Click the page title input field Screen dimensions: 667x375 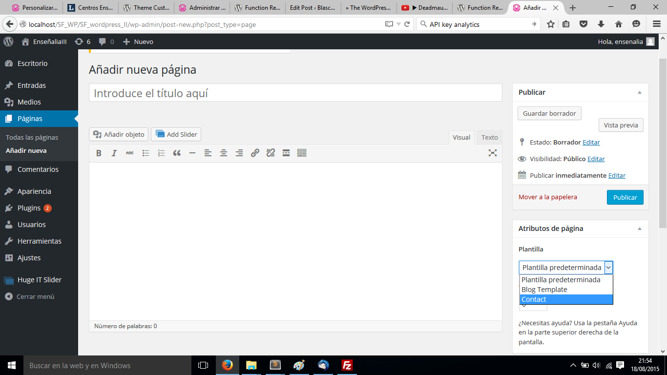click(295, 93)
